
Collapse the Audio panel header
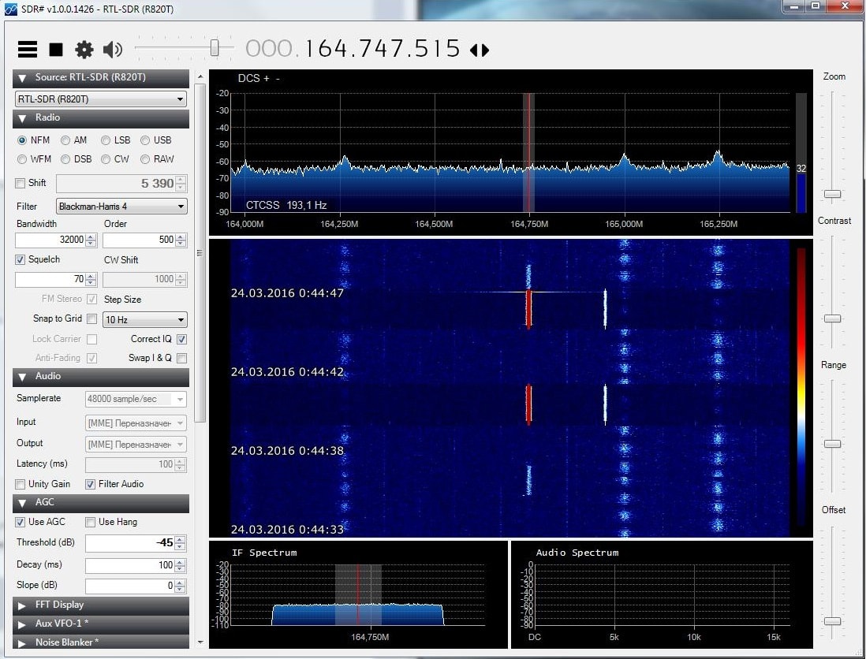click(x=100, y=377)
